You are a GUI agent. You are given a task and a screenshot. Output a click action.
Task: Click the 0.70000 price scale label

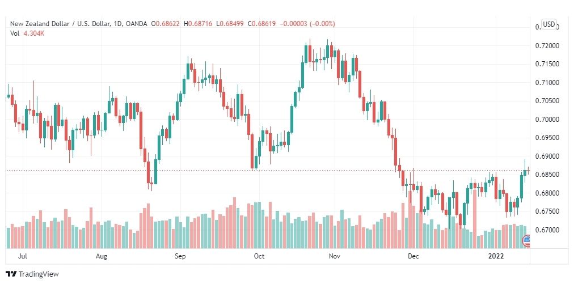click(x=547, y=119)
